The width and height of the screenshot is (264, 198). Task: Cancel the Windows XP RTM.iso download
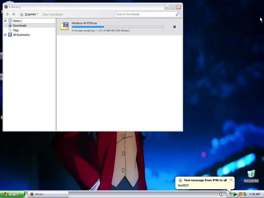click(x=175, y=27)
